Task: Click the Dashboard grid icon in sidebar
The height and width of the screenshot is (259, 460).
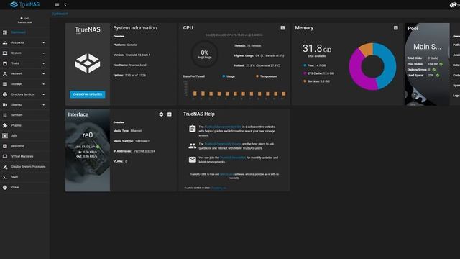Action: [x=5, y=32]
